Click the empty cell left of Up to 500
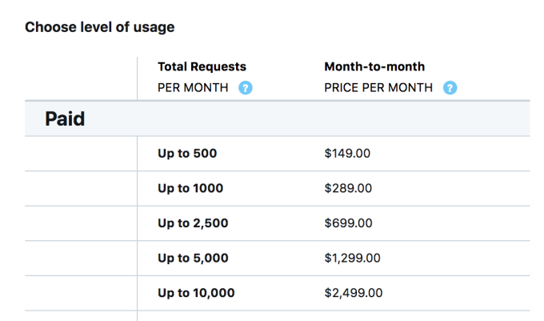Viewport: 544px width, 321px height. point(80,153)
